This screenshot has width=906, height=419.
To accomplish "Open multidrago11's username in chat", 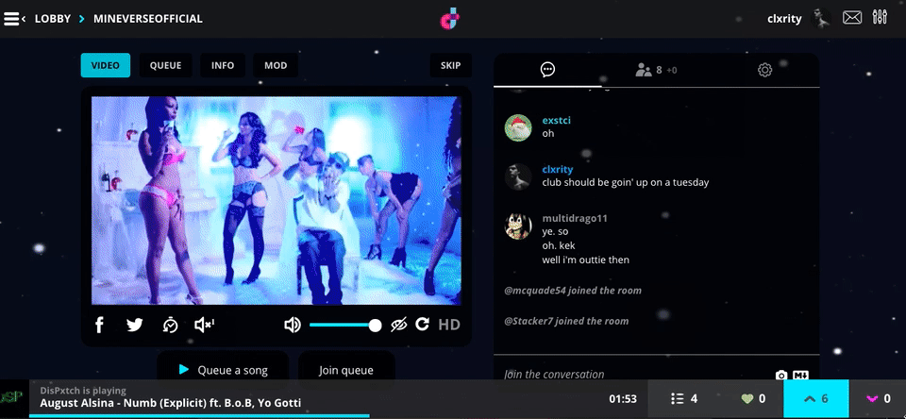I will (x=575, y=218).
